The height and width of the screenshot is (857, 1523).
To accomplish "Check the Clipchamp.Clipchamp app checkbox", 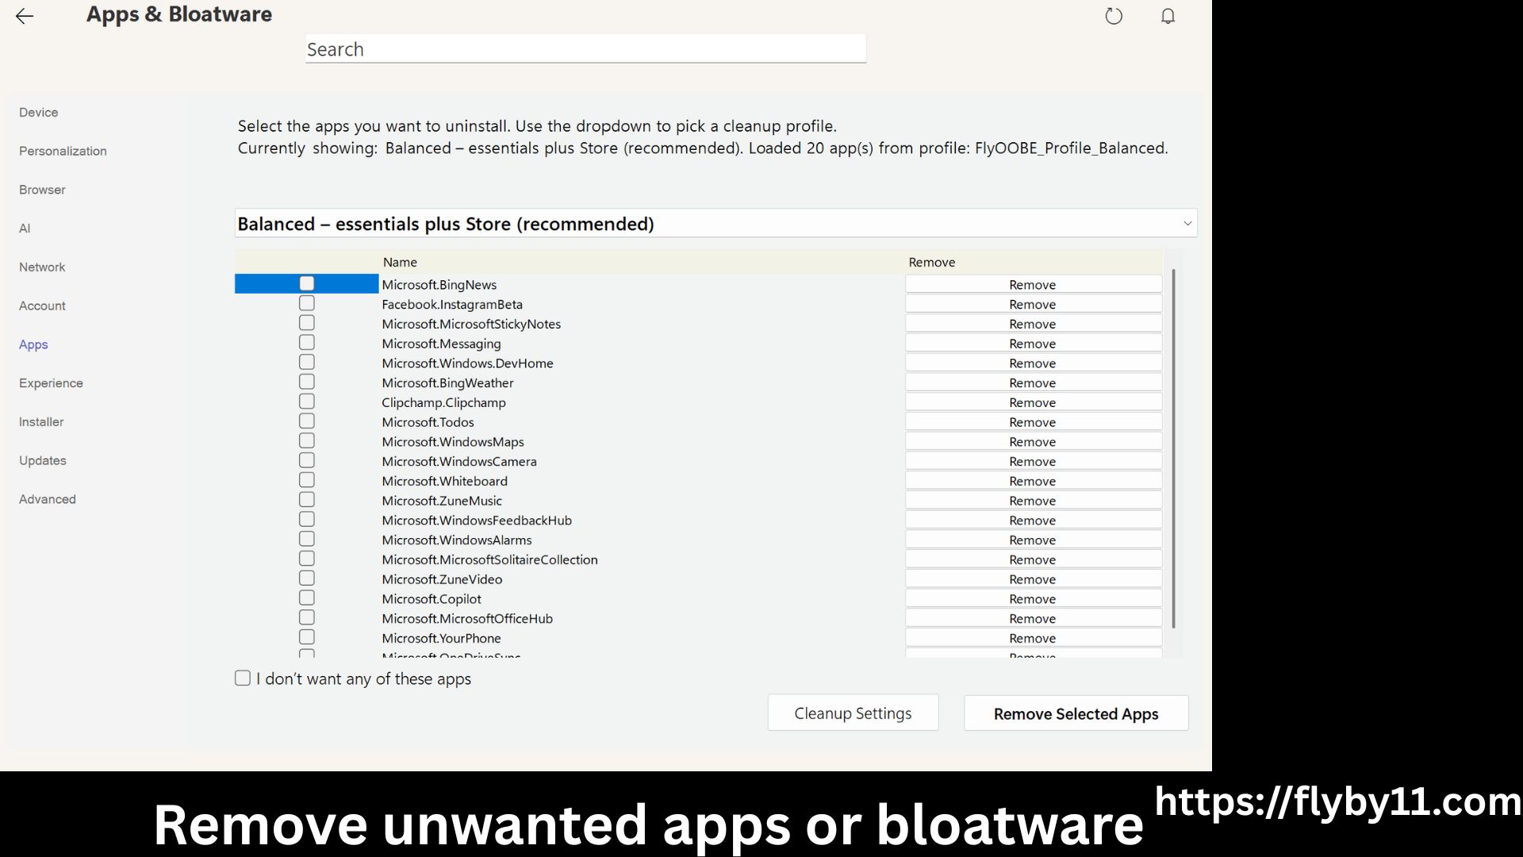I will click(307, 401).
